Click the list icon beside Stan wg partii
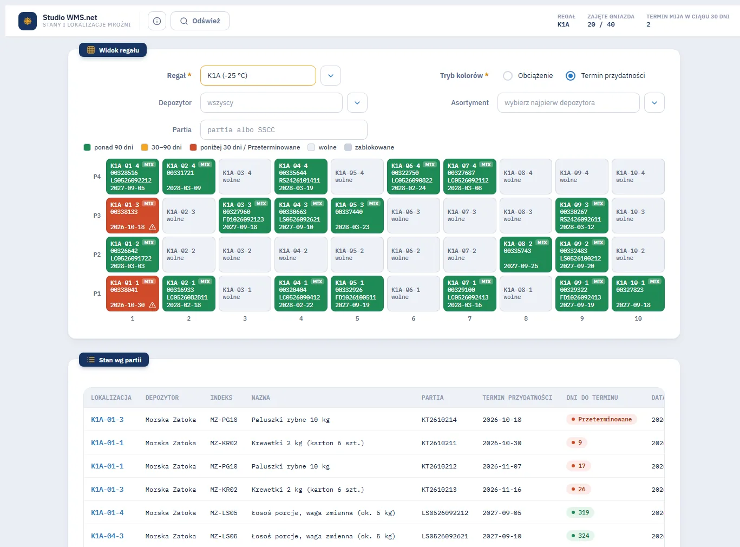Screen dimensions: 740x547 coord(91,360)
